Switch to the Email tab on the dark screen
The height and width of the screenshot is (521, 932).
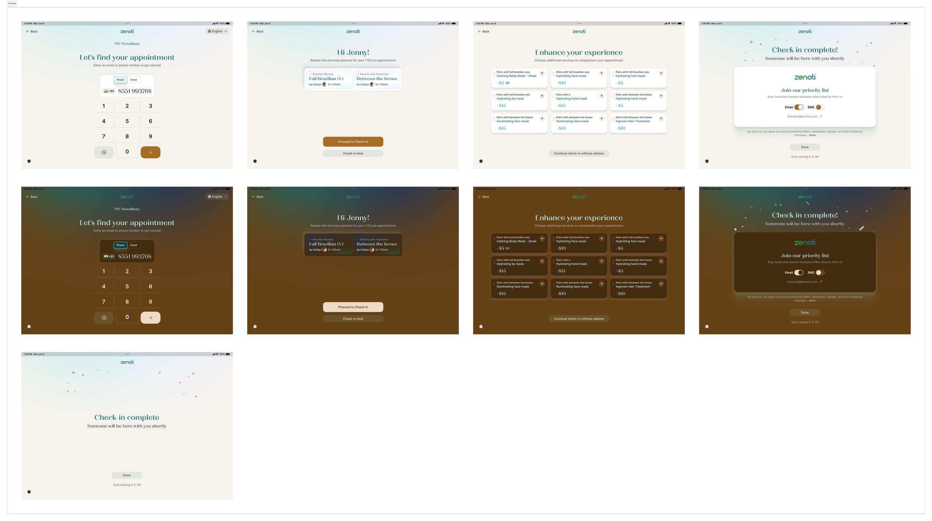tap(134, 245)
